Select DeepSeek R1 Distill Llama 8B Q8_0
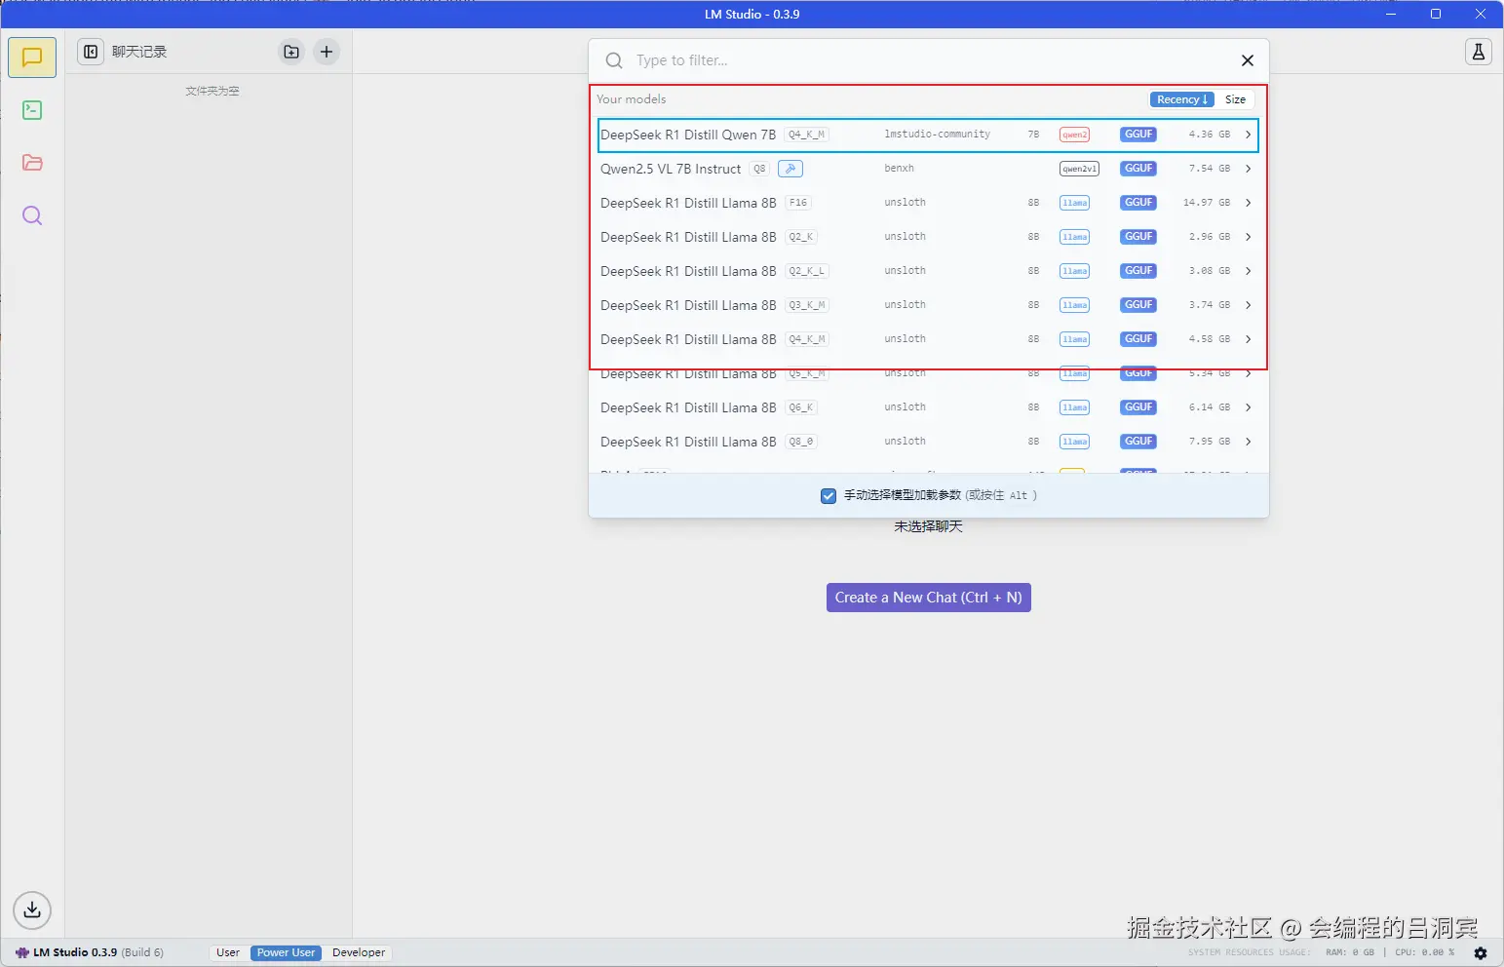 coord(928,442)
